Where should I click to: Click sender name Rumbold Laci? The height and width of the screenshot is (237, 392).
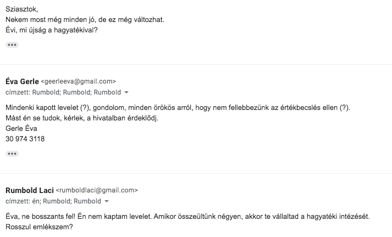29,190
